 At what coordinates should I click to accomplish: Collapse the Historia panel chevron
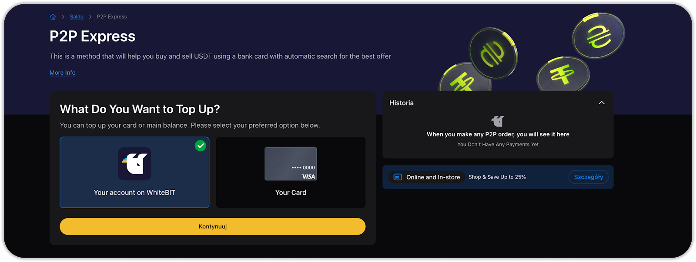[602, 103]
